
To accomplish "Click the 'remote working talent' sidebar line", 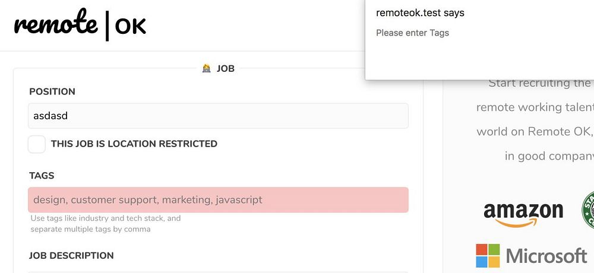I will (x=535, y=107).
